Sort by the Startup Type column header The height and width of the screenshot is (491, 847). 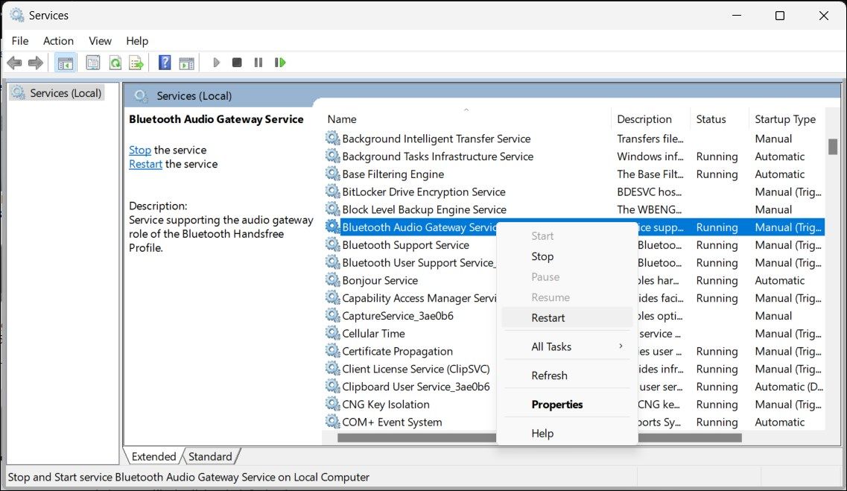coord(785,118)
